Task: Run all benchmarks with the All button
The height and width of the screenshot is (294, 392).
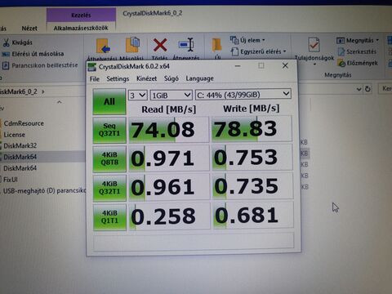Action: coord(109,101)
